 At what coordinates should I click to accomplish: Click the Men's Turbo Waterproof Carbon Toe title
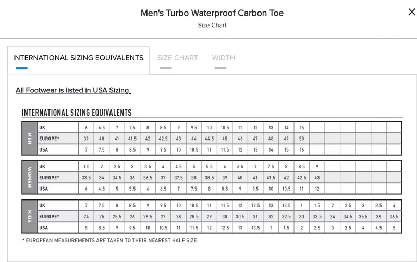[x=212, y=13]
